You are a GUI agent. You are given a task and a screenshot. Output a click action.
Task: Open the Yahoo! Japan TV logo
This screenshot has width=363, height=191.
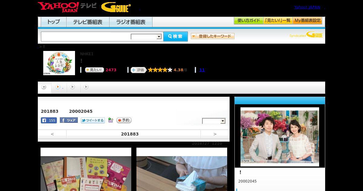[67, 7]
